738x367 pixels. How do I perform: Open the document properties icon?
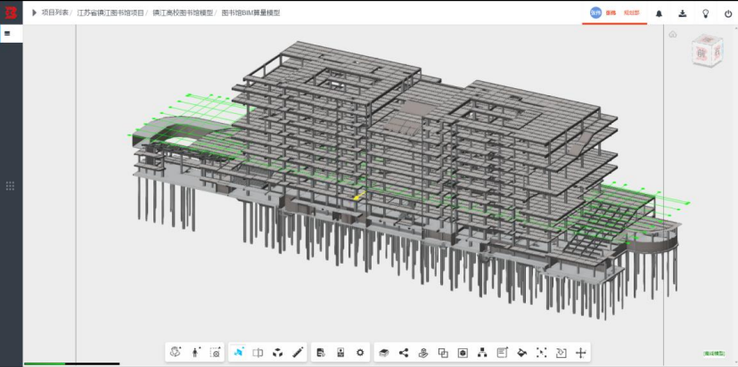tap(322, 352)
